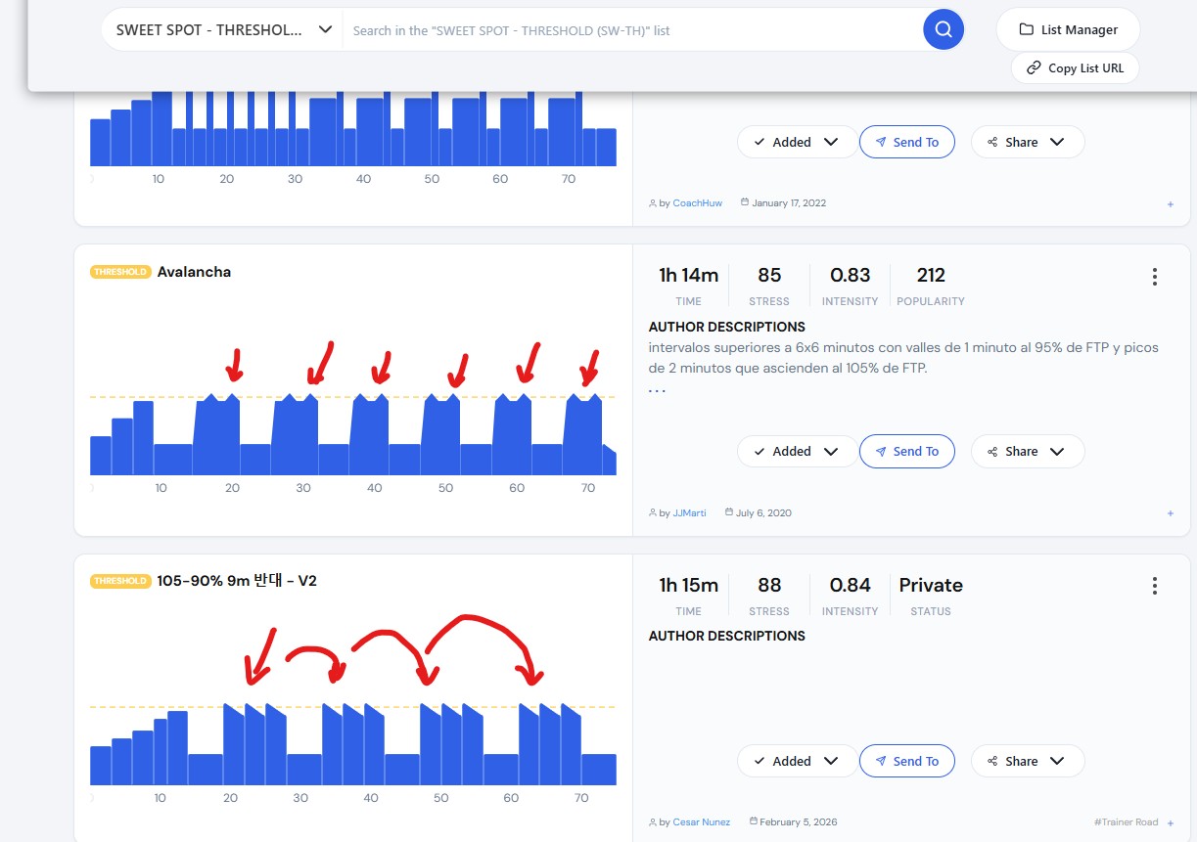Viewport: 1197px width, 842px height.
Task: Expand Added dropdown on 105-90% 9m workout
Action: pyautogui.click(x=797, y=761)
